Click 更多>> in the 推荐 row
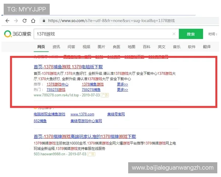 (x=123, y=84)
